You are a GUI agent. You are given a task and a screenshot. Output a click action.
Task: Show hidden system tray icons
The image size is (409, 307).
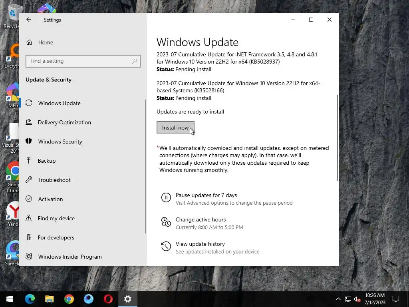pyautogui.click(x=338, y=299)
